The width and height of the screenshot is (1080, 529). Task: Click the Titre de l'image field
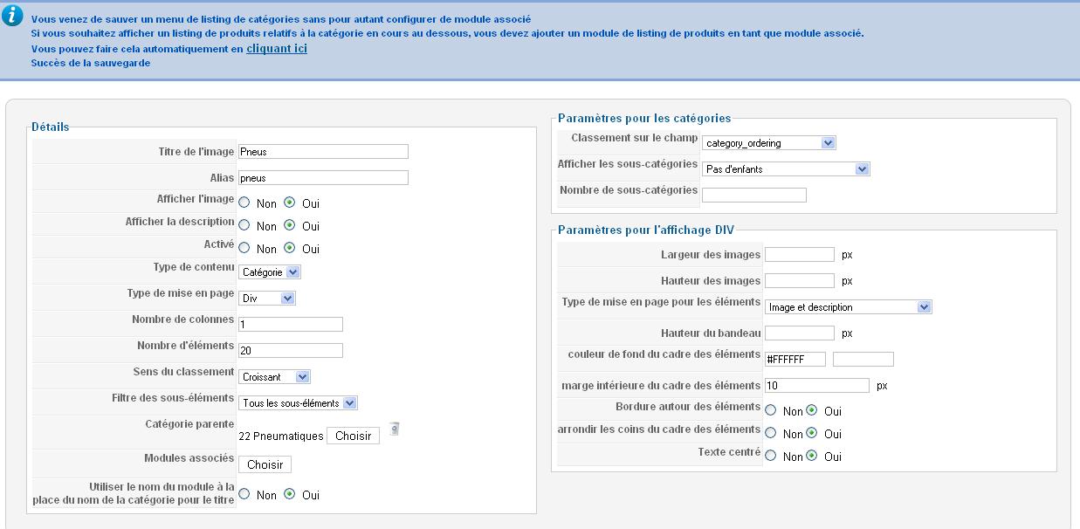click(323, 152)
